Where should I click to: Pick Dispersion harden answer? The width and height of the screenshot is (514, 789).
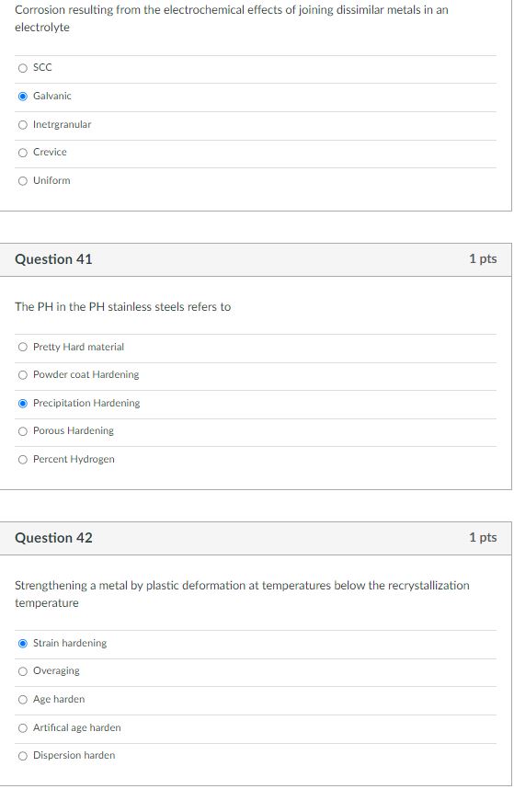click(23, 756)
